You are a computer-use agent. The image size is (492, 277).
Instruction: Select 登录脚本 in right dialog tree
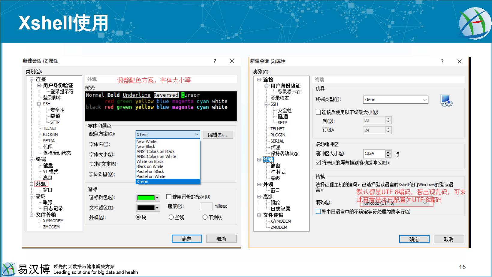(x=280, y=98)
